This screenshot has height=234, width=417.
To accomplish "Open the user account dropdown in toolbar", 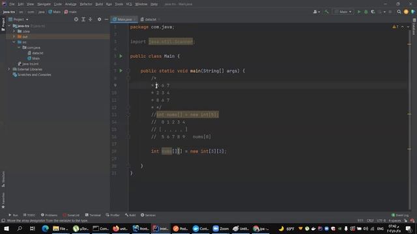I will tap(317, 12).
